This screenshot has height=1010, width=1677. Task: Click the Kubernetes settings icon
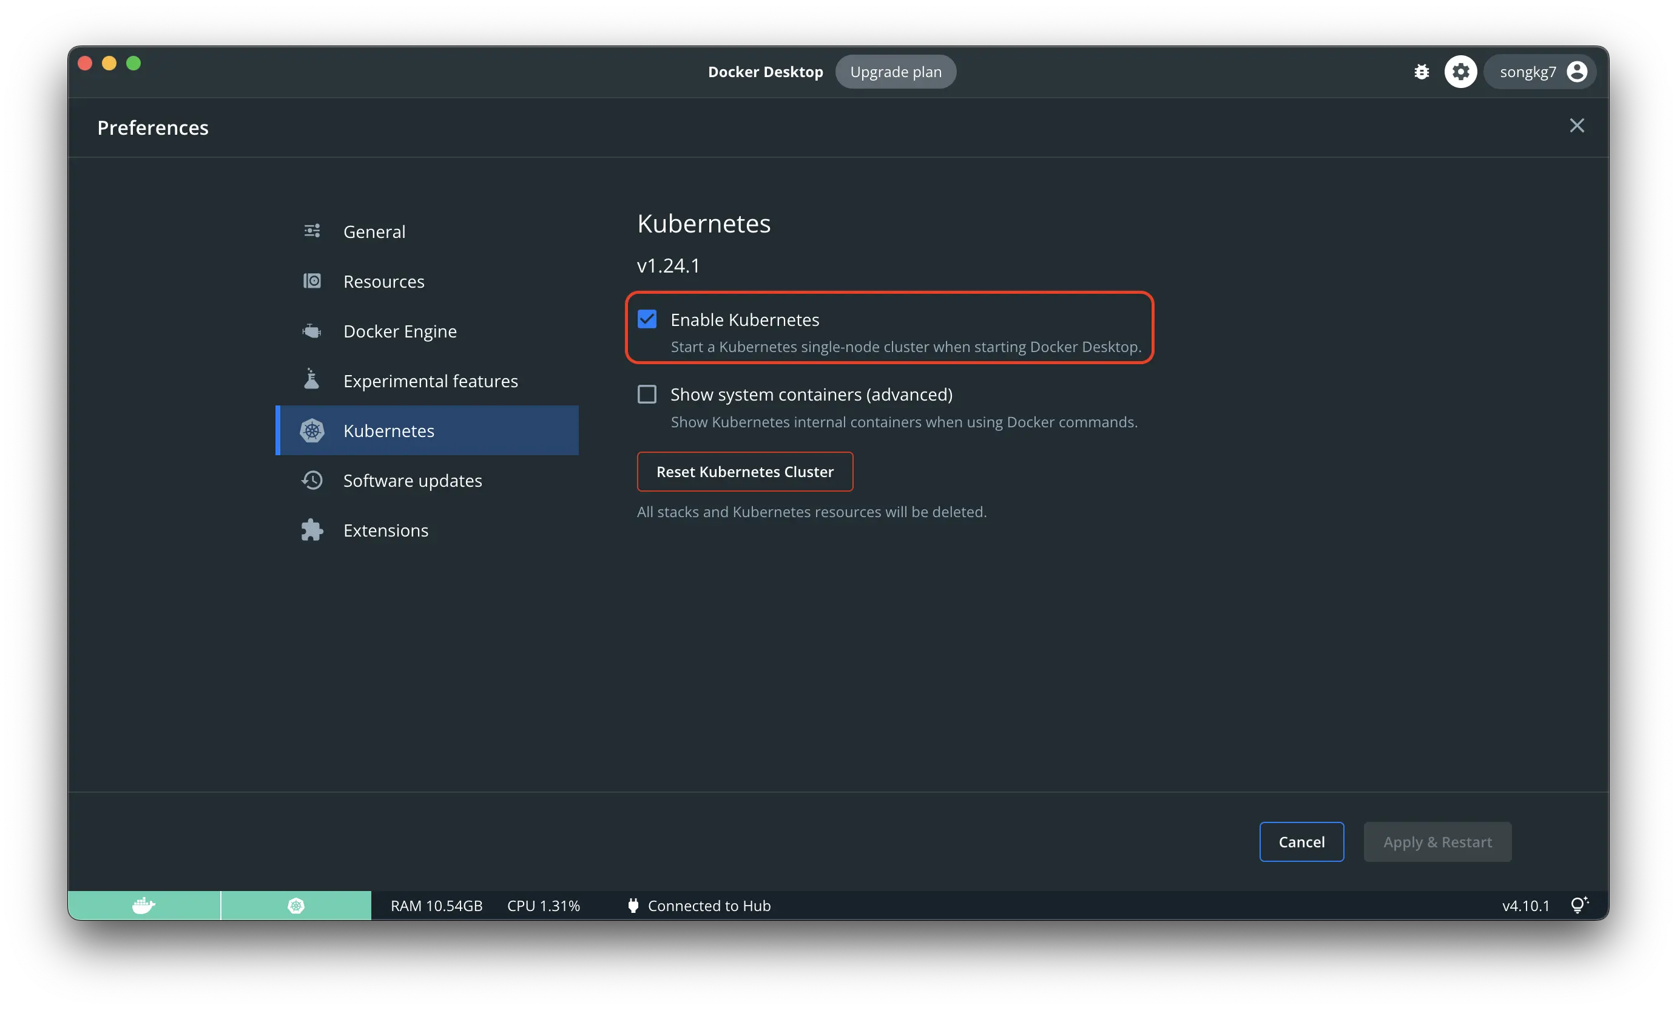311,429
